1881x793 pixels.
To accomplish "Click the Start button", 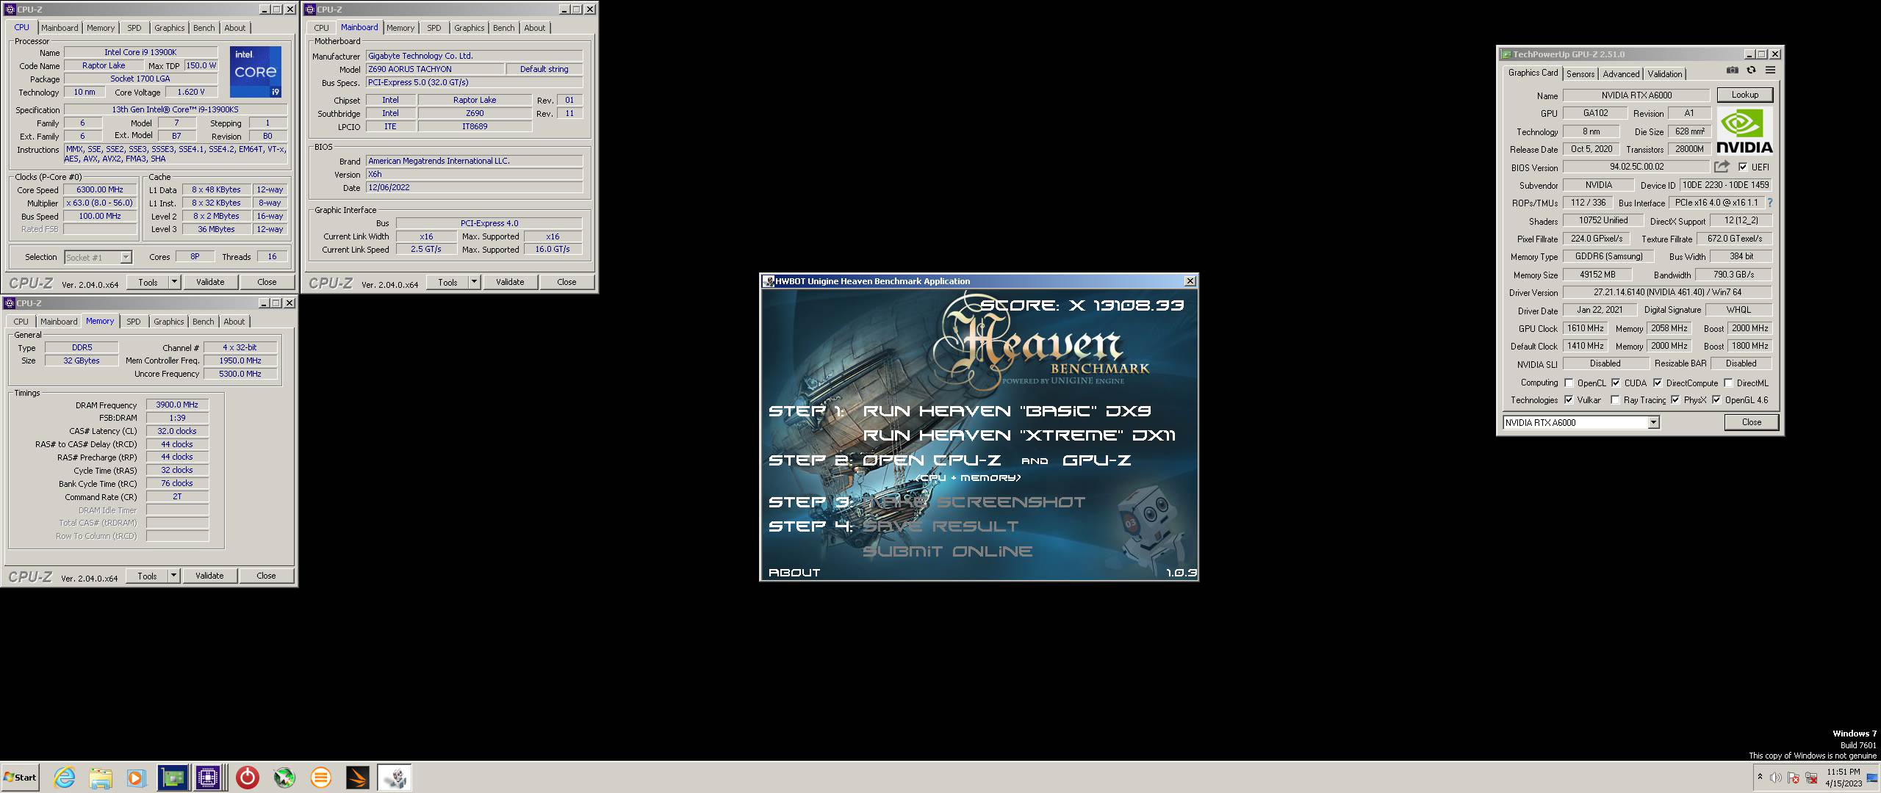I will 20,778.
